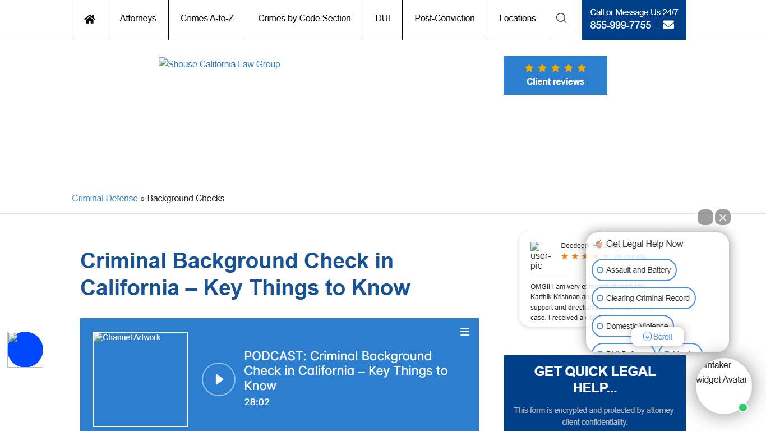Click the Intaker widget avatar bubble
The width and height of the screenshot is (766, 431).
coord(723,386)
